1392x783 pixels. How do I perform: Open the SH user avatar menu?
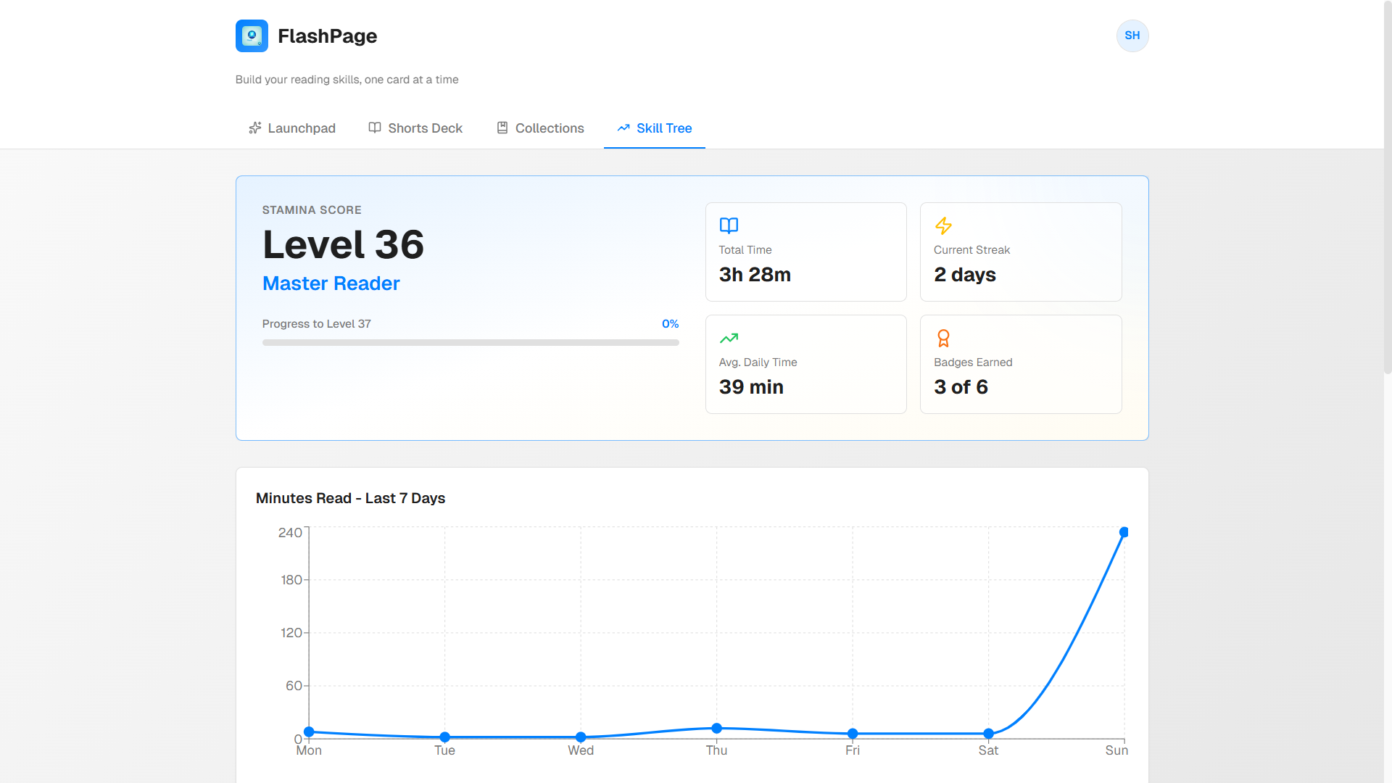coord(1132,36)
